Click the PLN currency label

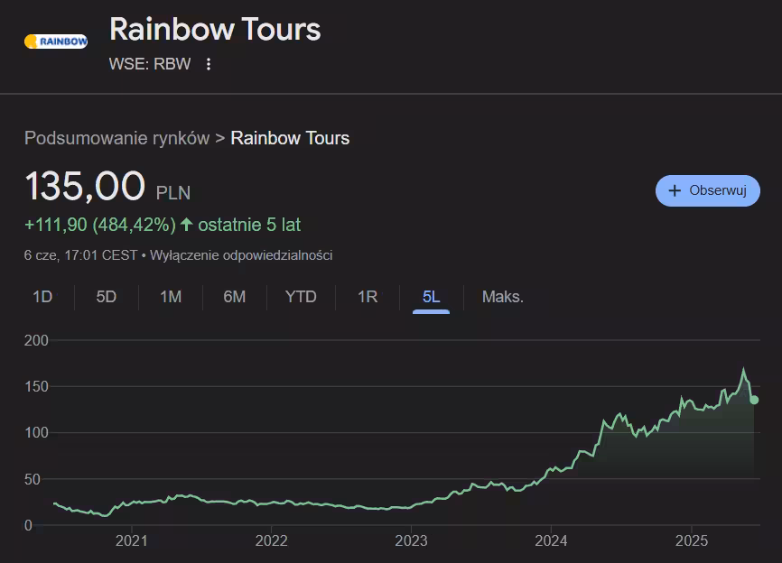click(173, 193)
